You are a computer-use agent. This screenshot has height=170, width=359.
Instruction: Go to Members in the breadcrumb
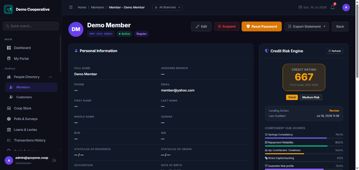[97, 7]
